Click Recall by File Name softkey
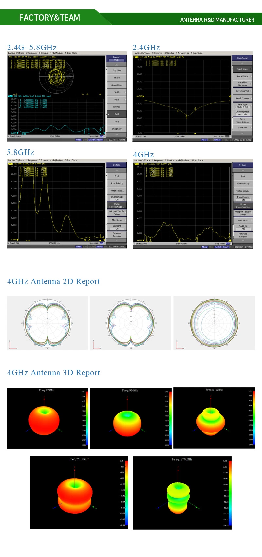The image size is (262, 557). (242, 84)
